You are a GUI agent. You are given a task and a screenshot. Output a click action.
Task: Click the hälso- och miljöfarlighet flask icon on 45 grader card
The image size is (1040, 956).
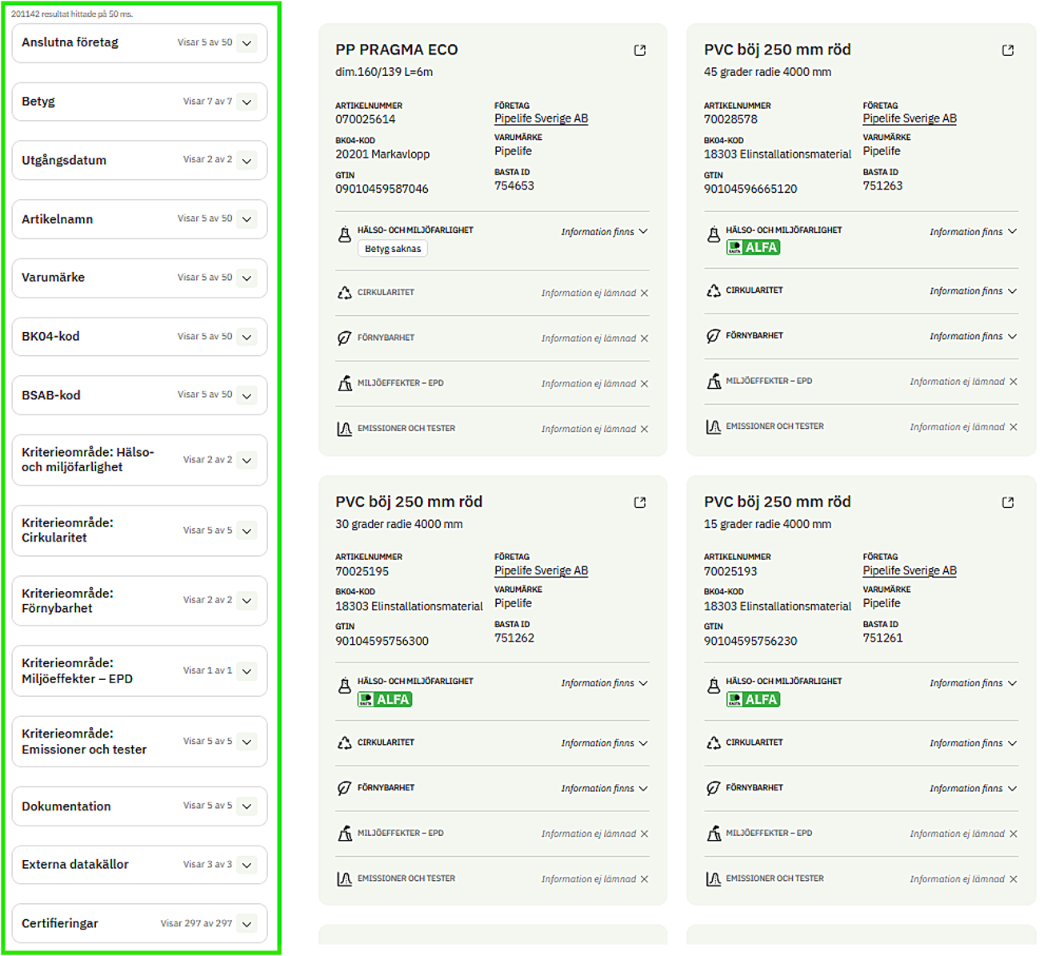(x=714, y=234)
